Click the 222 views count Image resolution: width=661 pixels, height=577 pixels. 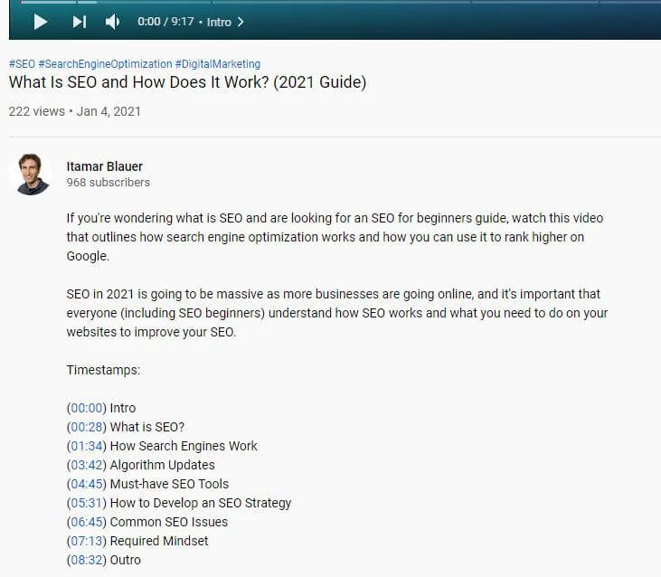(x=37, y=111)
